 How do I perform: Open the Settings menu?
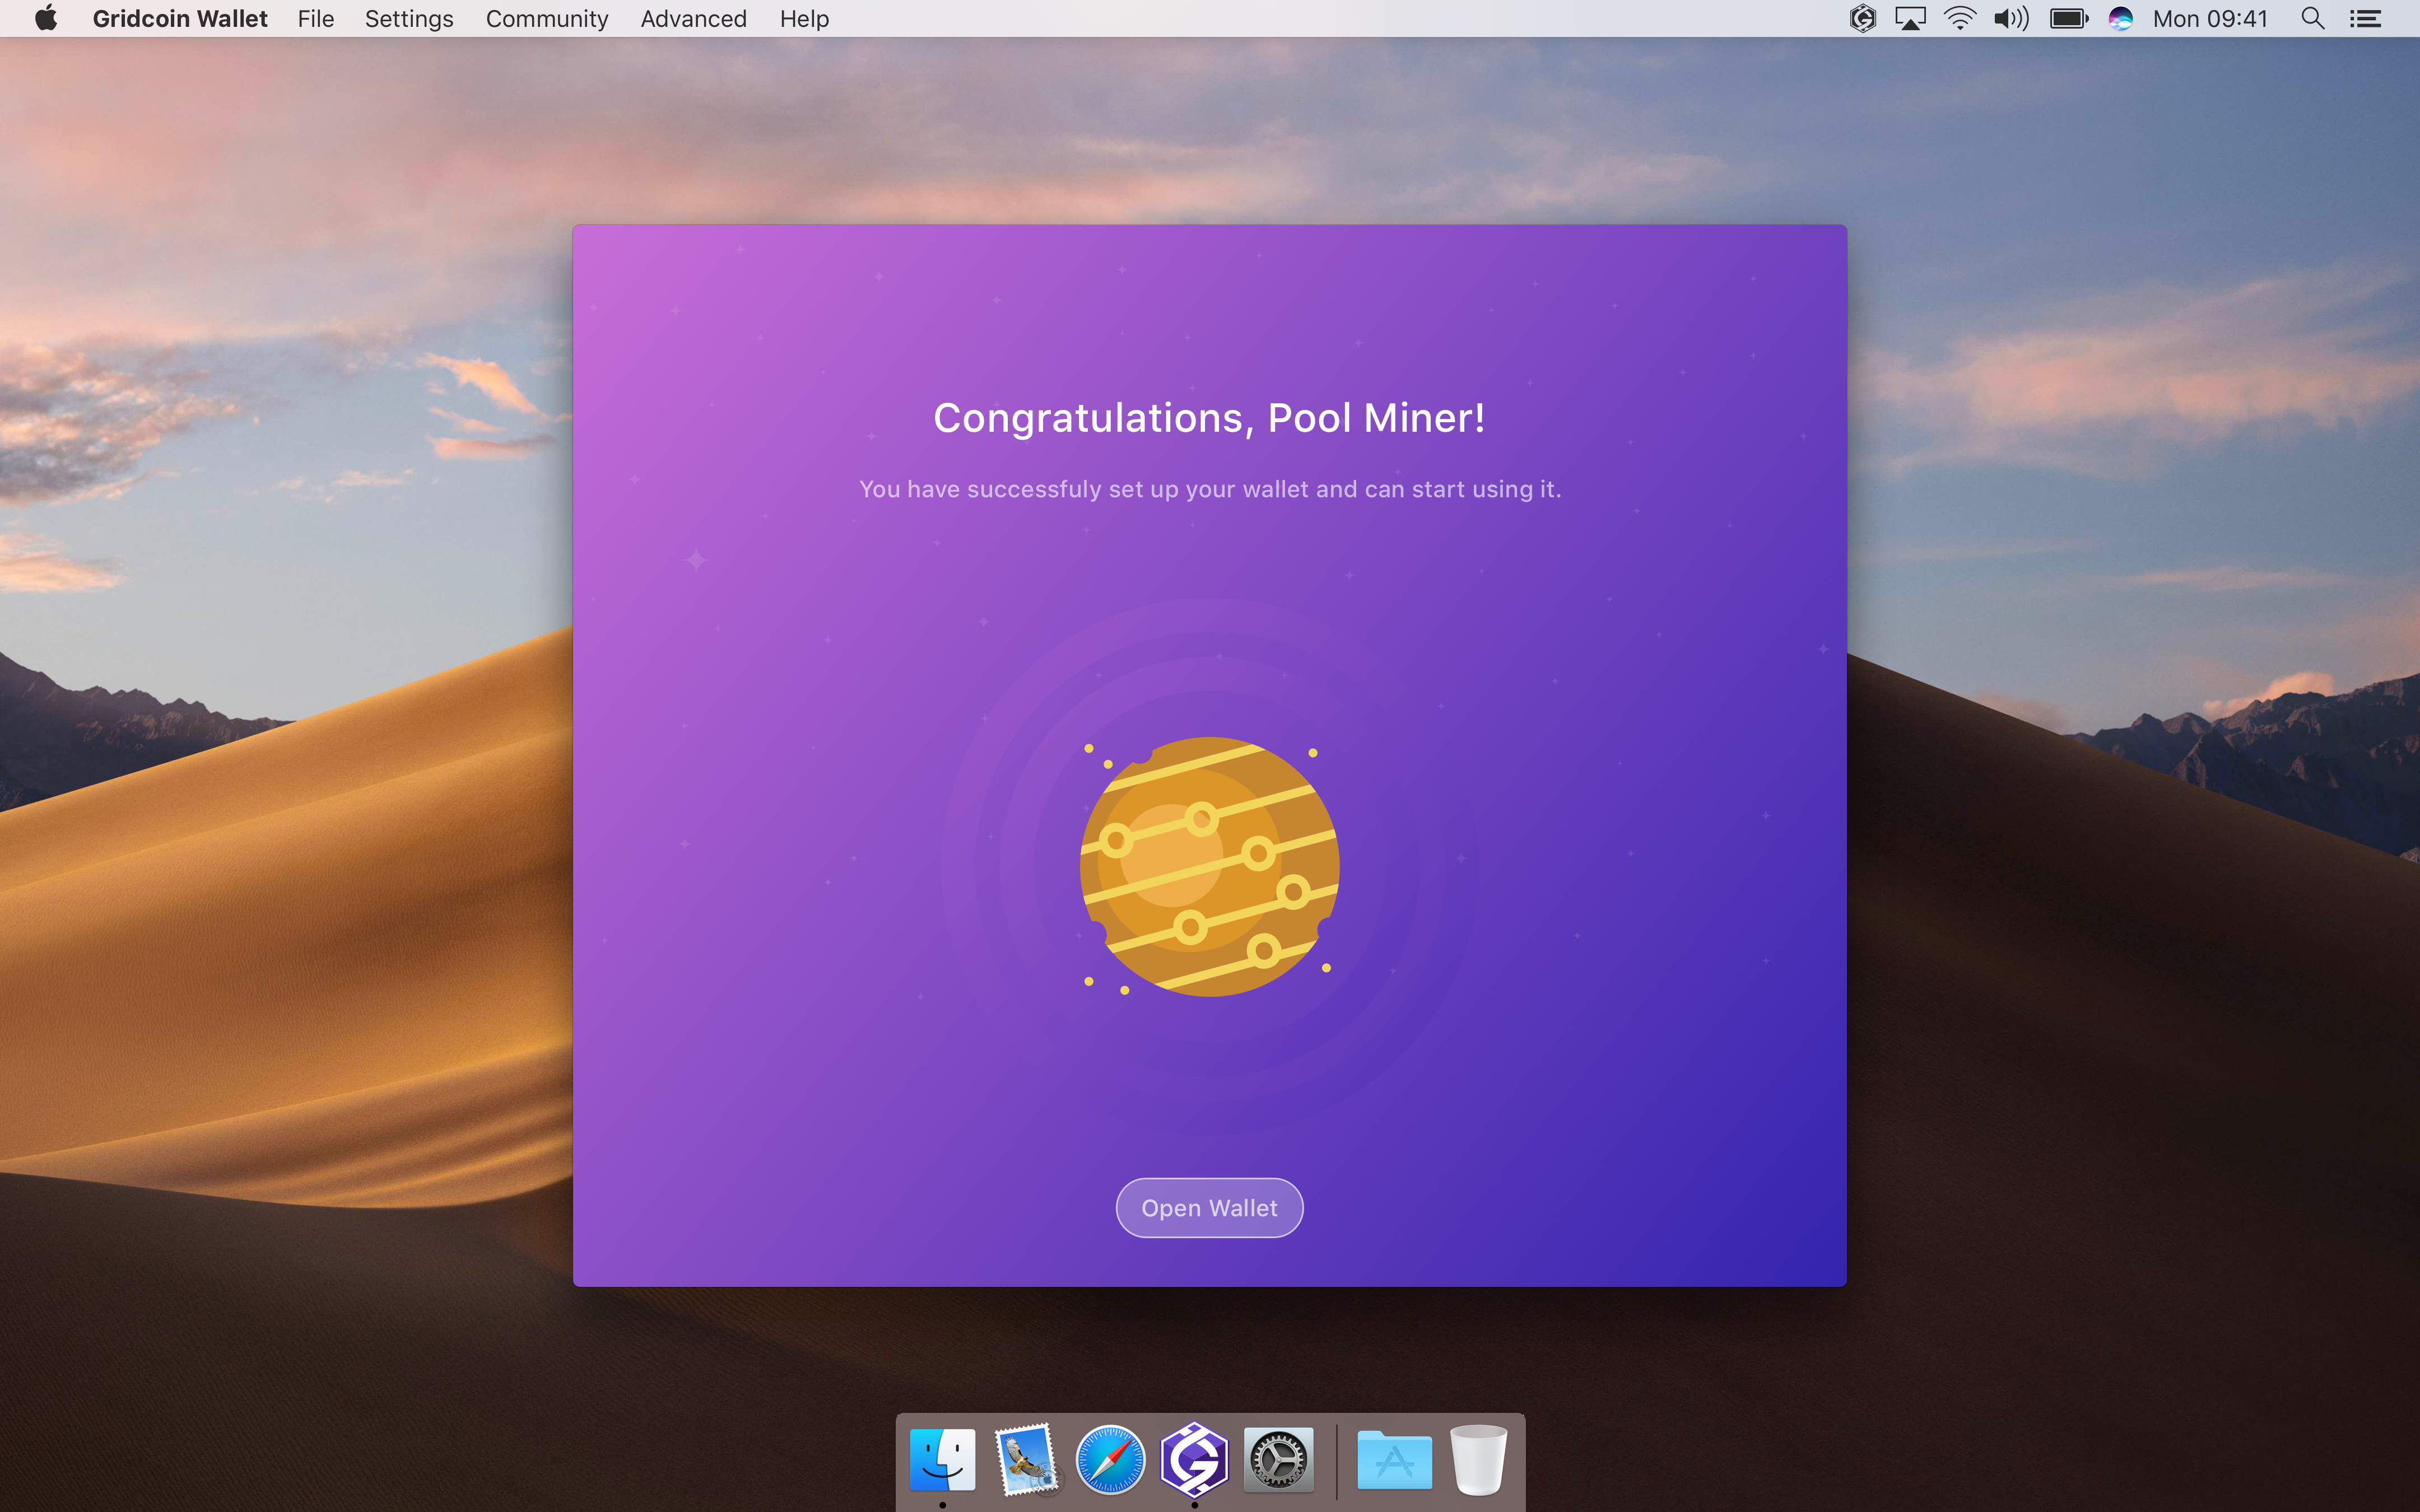(x=409, y=18)
